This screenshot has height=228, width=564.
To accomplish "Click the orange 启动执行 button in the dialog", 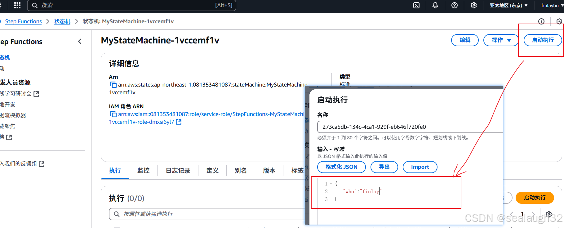I will [x=535, y=198].
